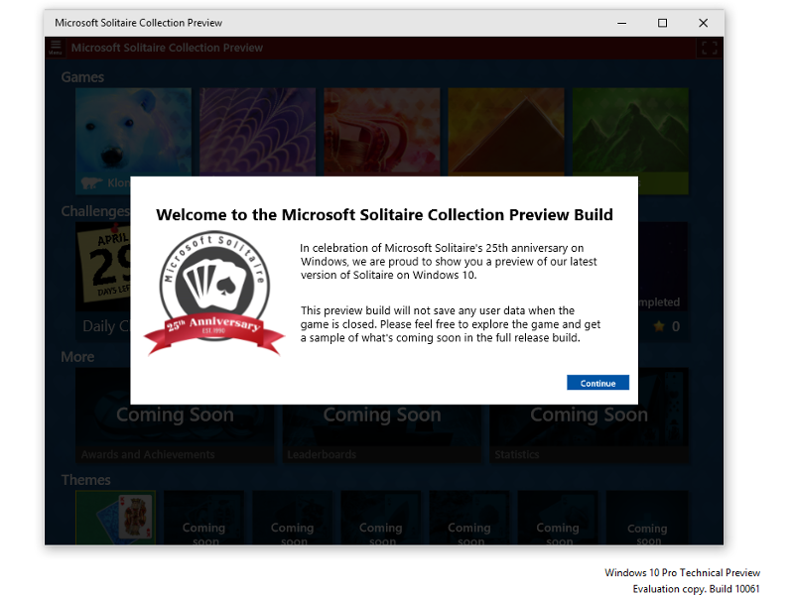
Task: Click the "This preview build will not save" paragraph
Action: [x=451, y=324]
